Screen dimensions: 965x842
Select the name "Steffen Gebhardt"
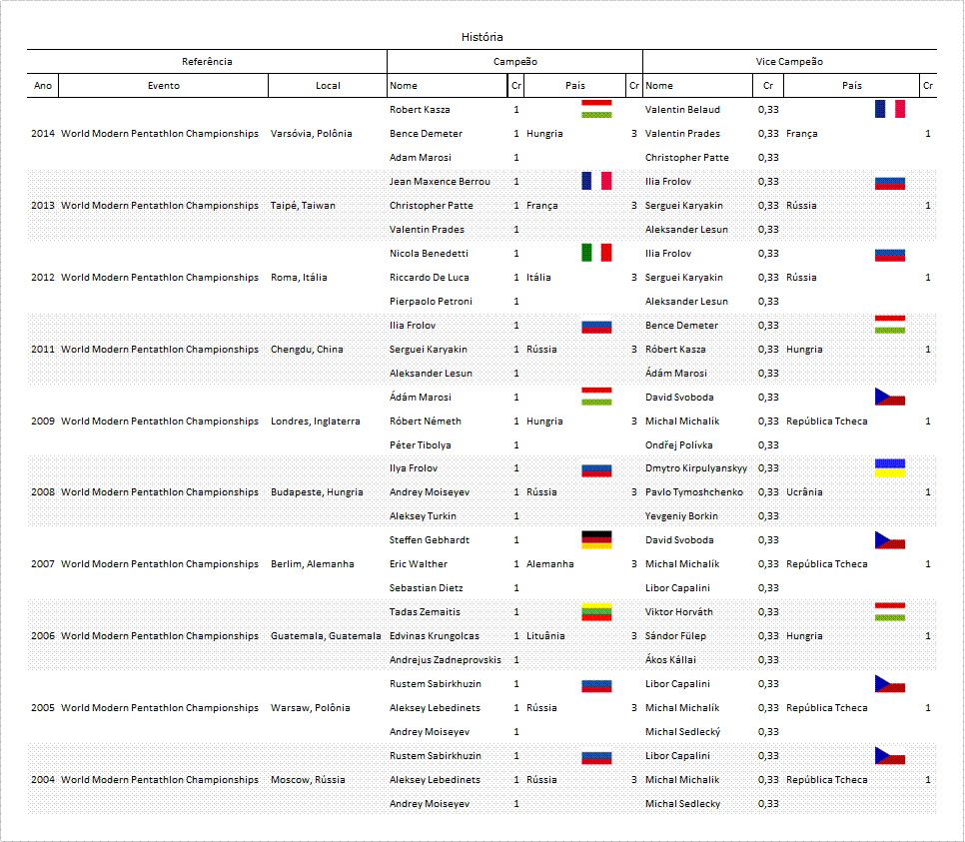(x=430, y=540)
